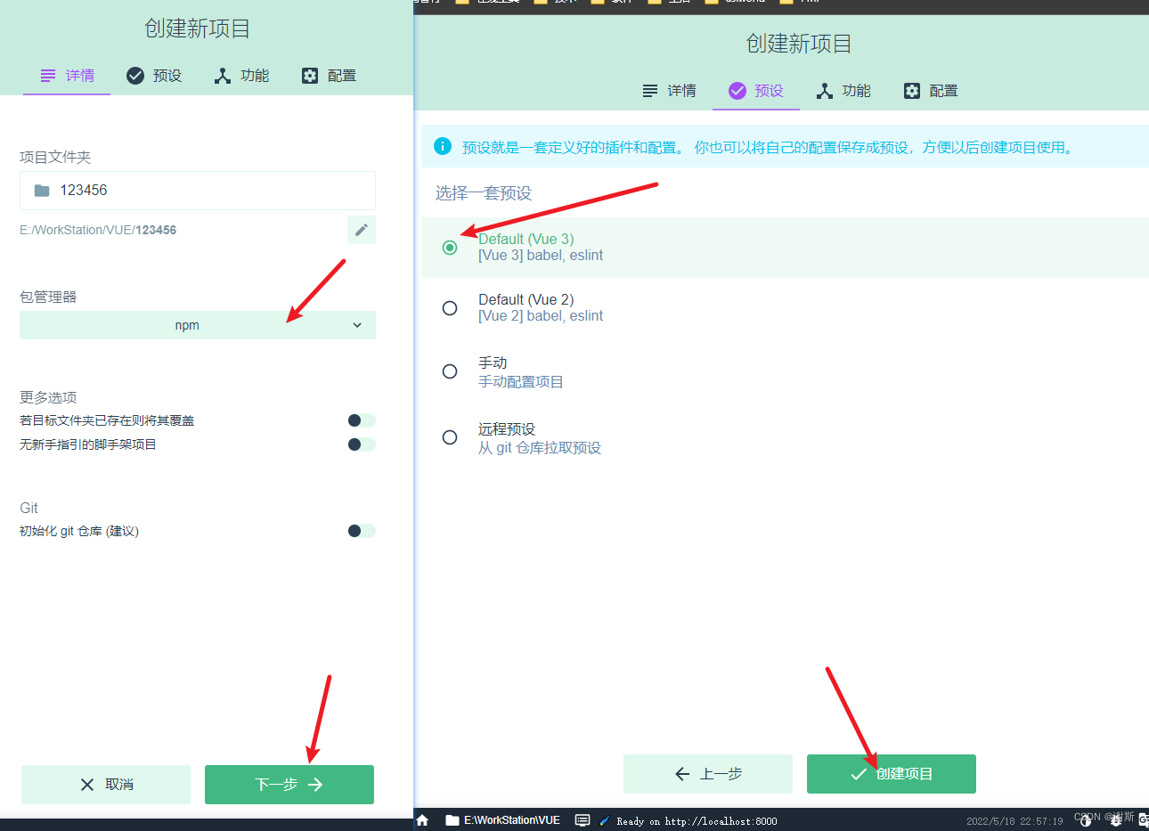Click the timestamp '2022/5/18 22:57:19'
This screenshot has height=831, width=1149.
point(1015,821)
